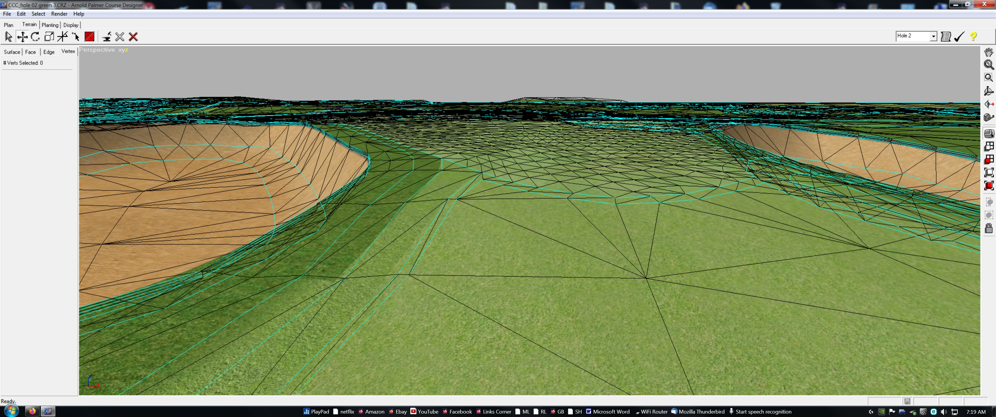Click the red hatched mesh icon
The height and width of the screenshot is (417, 996).
click(89, 37)
